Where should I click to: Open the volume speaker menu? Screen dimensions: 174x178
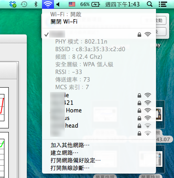58,4
